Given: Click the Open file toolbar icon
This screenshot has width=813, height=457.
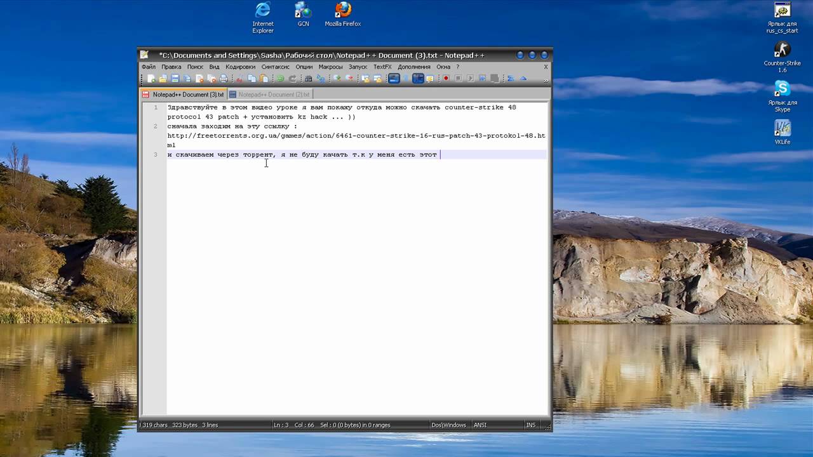Looking at the screenshot, I should tap(163, 79).
